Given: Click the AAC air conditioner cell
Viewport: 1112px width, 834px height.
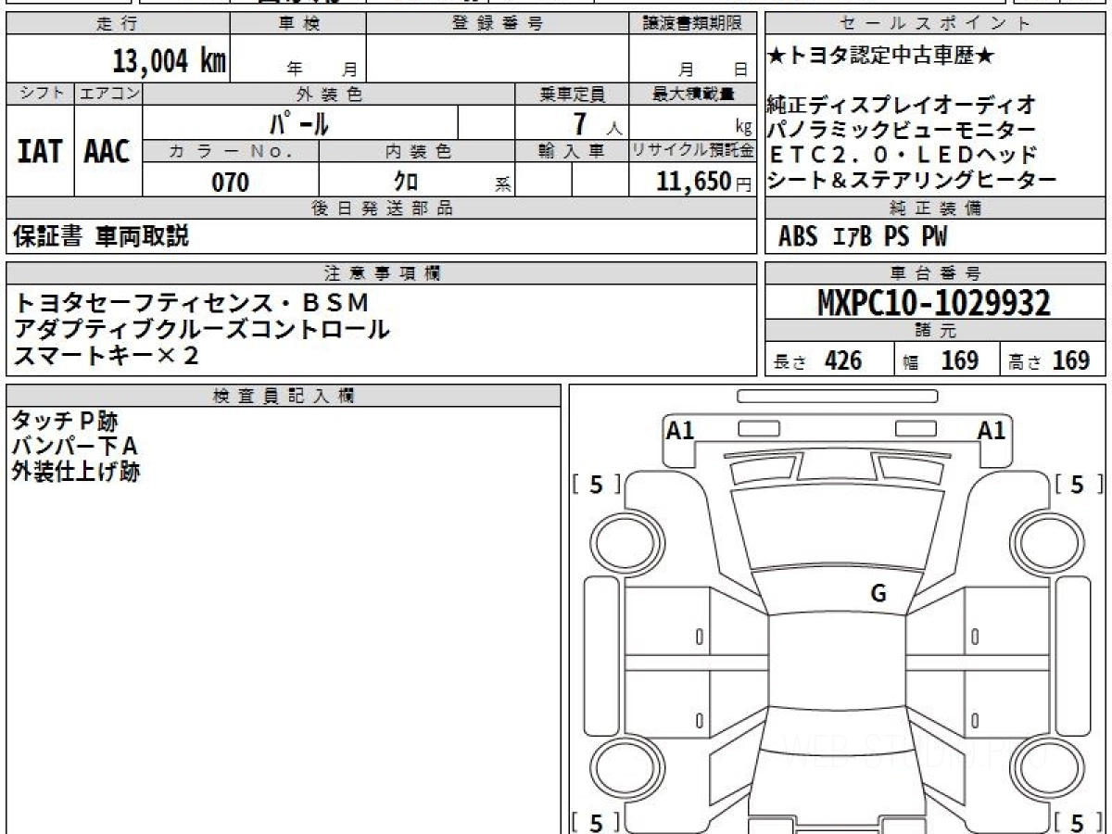Looking at the screenshot, I should coord(107,151).
